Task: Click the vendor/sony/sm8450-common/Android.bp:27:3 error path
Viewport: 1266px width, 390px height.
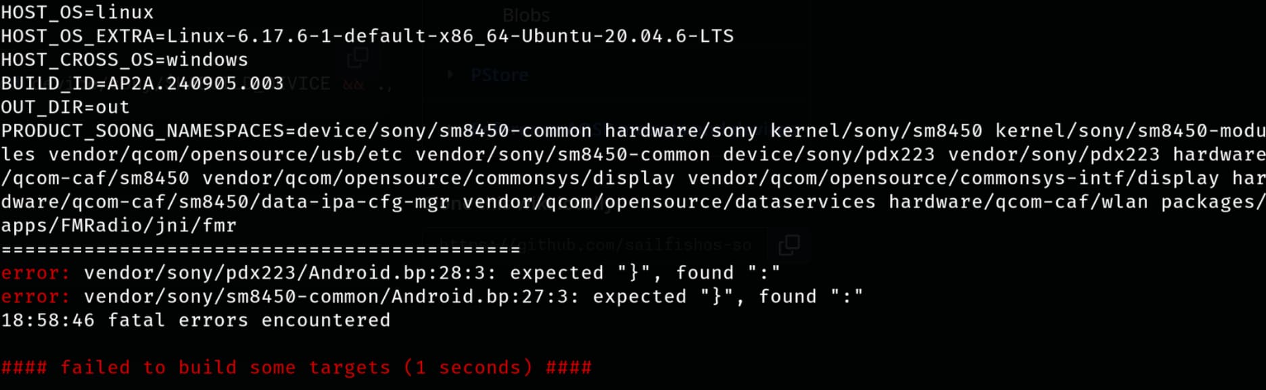Action: point(331,296)
